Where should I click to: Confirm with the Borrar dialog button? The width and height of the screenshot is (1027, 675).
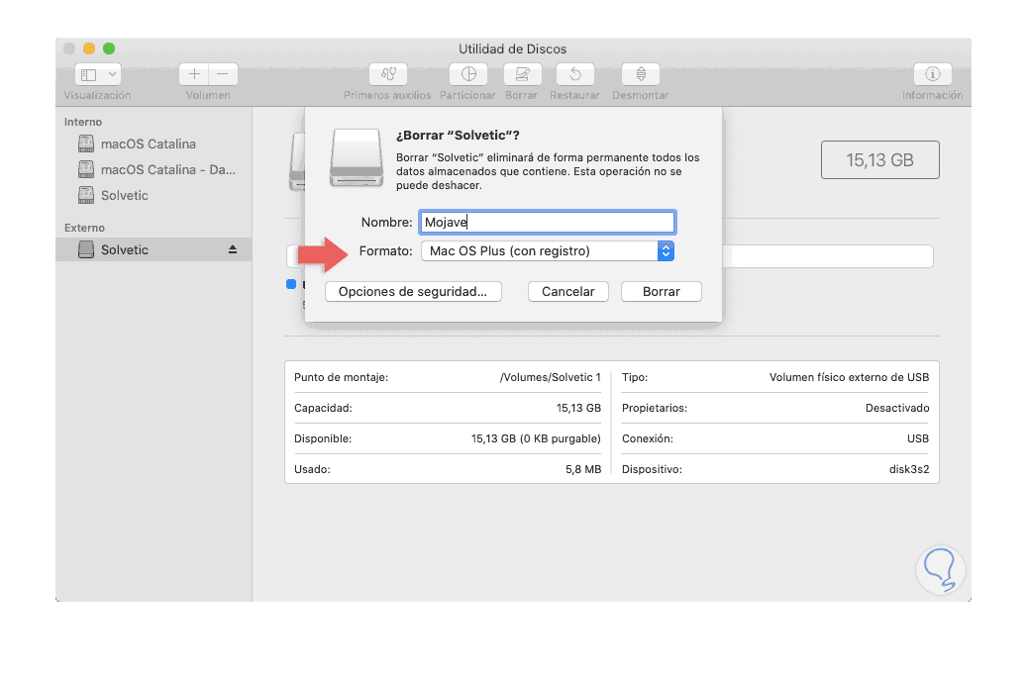661,291
